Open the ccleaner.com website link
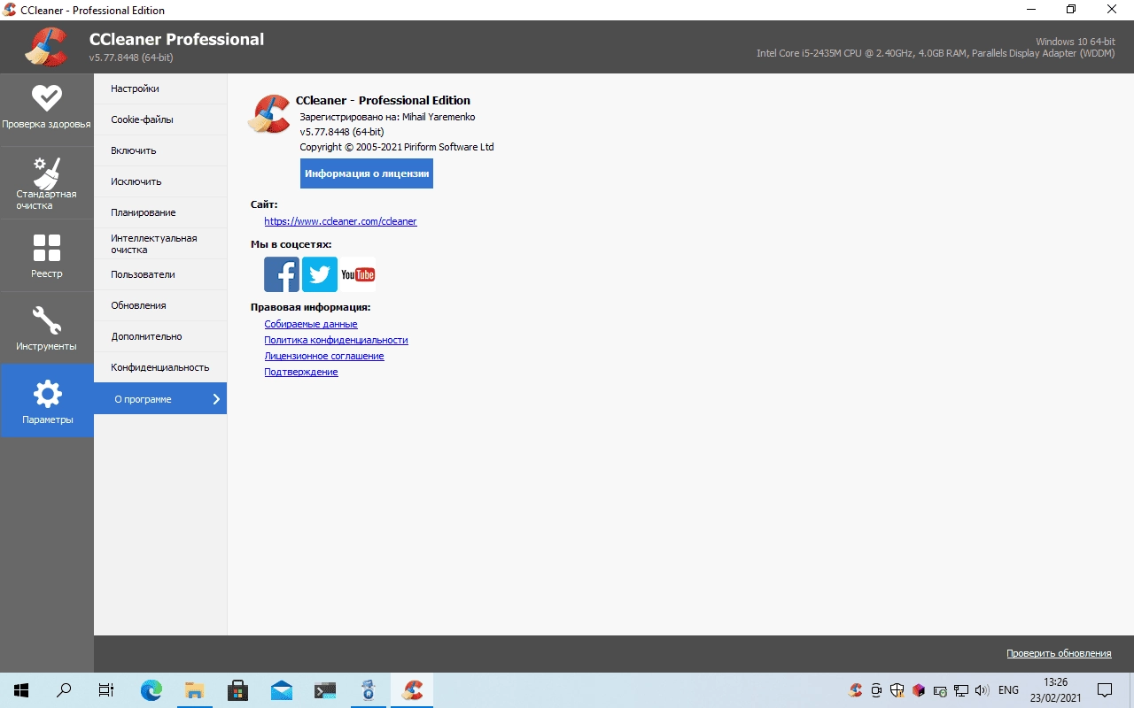Screen dimensions: 1134x708 pyautogui.click(x=340, y=221)
